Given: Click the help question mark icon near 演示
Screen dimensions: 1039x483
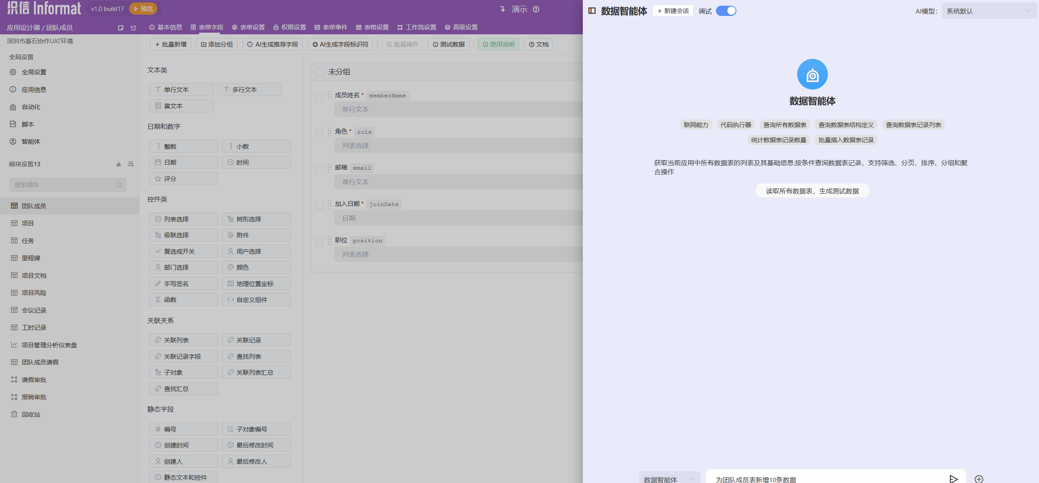Looking at the screenshot, I should 536,9.
